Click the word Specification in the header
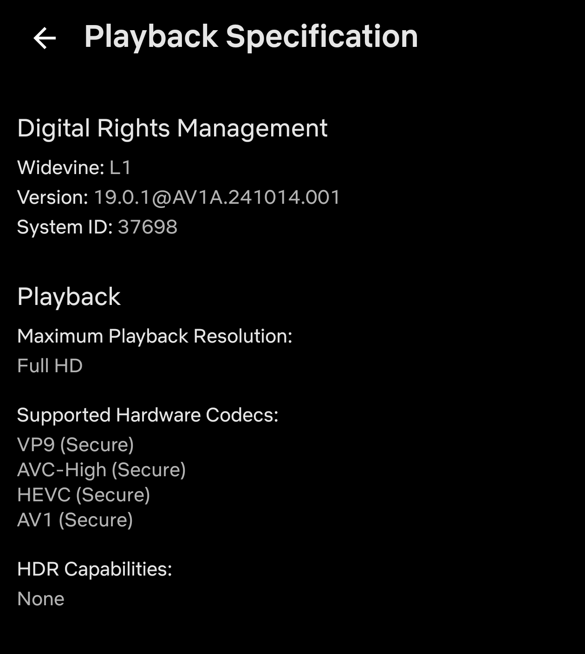585x654 pixels. pos(322,37)
